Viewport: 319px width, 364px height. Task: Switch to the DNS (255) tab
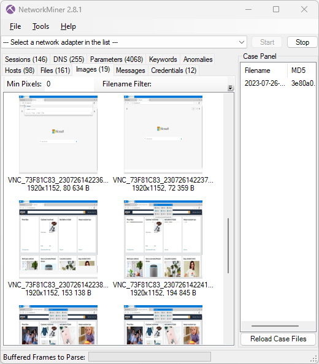click(x=69, y=59)
